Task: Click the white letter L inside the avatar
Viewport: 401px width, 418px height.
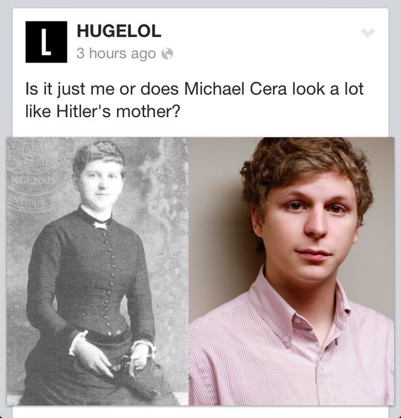Action: pyautogui.click(x=46, y=42)
